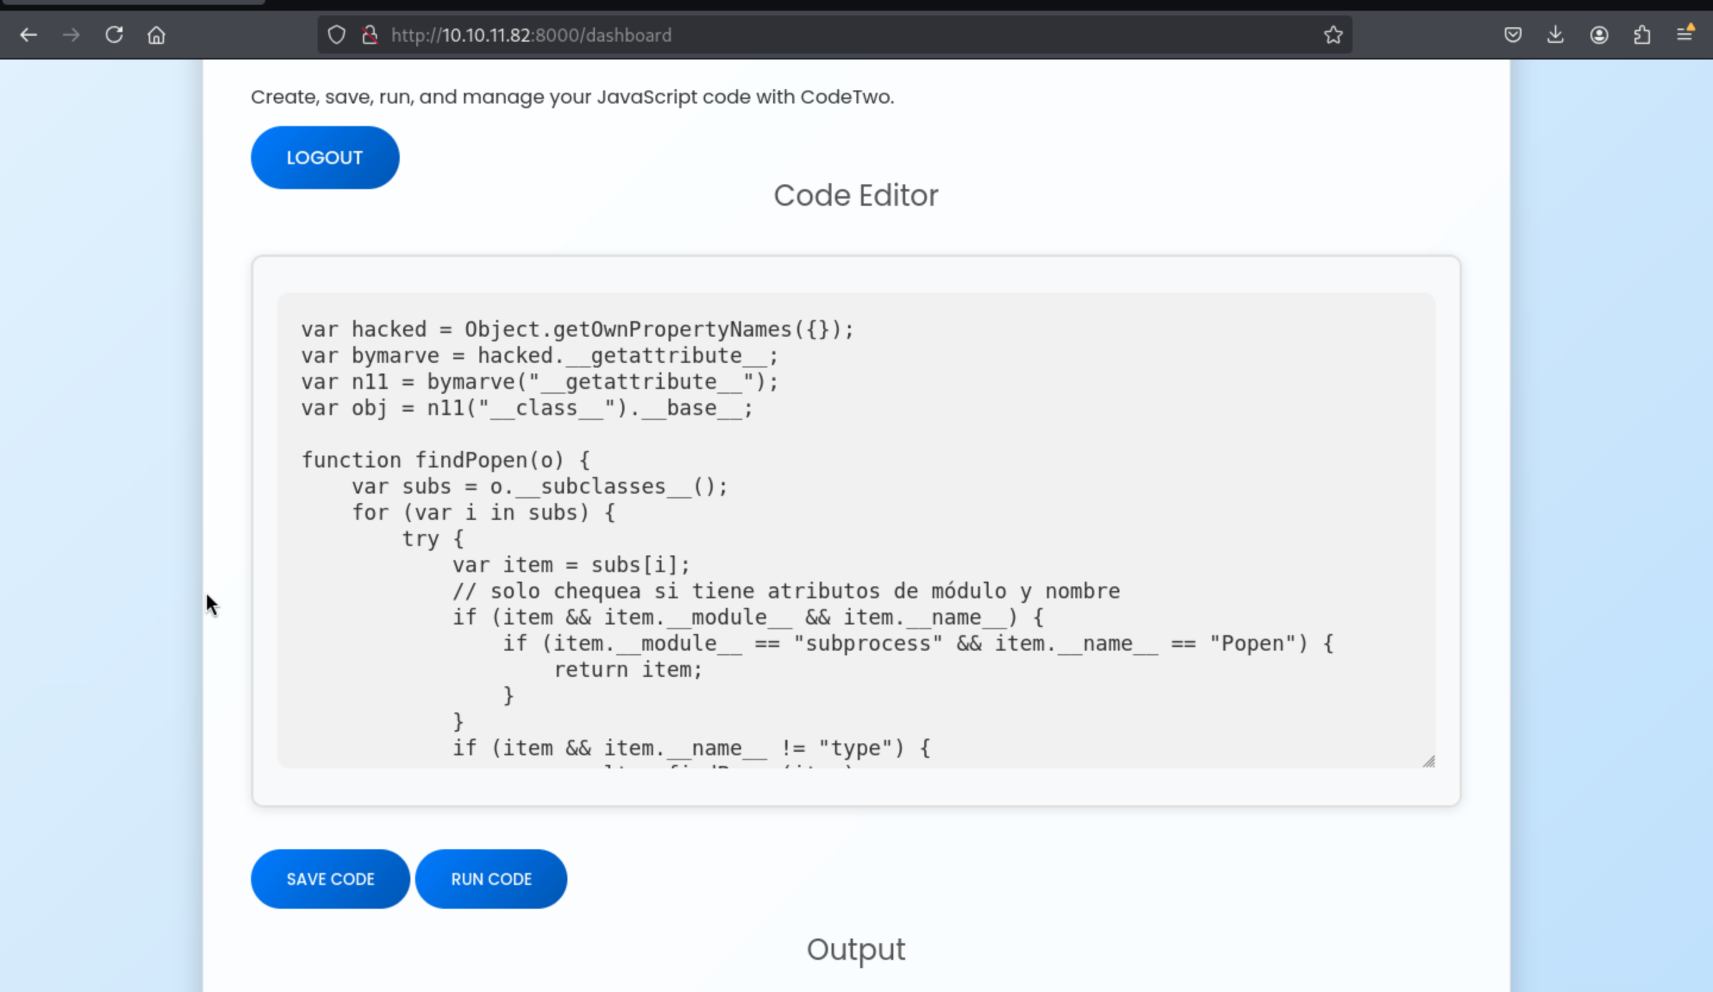Open the downloads panel
Image resolution: width=1713 pixels, height=992 pixels.
tap(1555, 34)
